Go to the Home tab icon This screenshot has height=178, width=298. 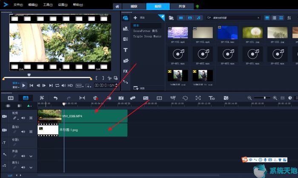(117, 6)
